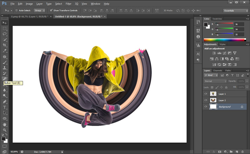Expand the Normal blend mode dropdown
250x154 pixels.
215,81
